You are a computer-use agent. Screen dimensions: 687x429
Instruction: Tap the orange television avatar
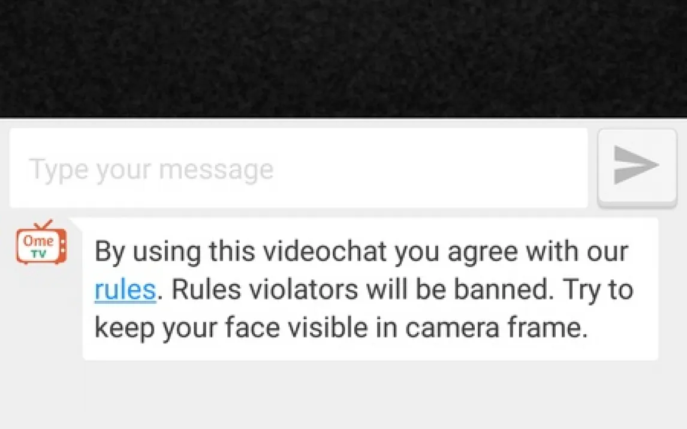pyautogui.click(x=41, y=246)
